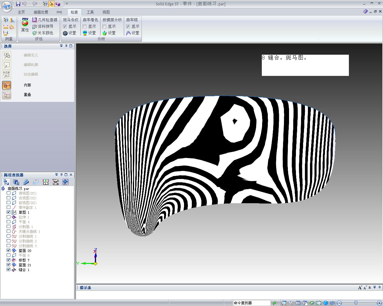The width and height of the screenshot is (383, 306).
Task: Open the sensors gauge tab icon in 路径查找器
Action: point(46,182)
